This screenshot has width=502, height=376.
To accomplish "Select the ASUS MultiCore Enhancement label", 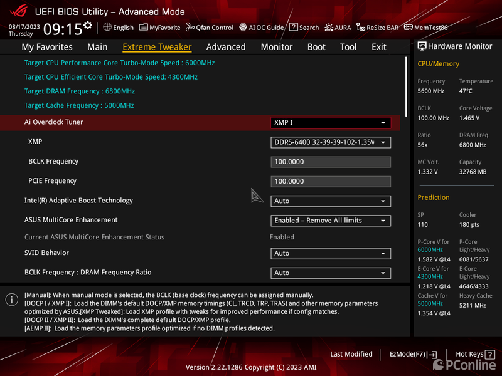I will point(71,220).
